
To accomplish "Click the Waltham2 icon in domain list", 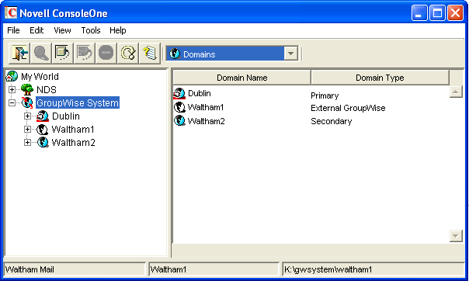I will click(180, 121).
